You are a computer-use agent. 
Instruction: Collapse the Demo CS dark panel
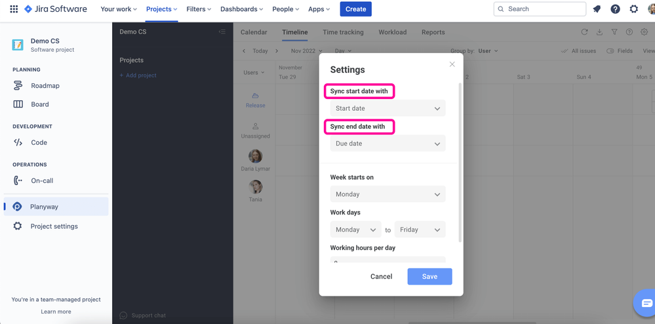(x=222, y=31)
